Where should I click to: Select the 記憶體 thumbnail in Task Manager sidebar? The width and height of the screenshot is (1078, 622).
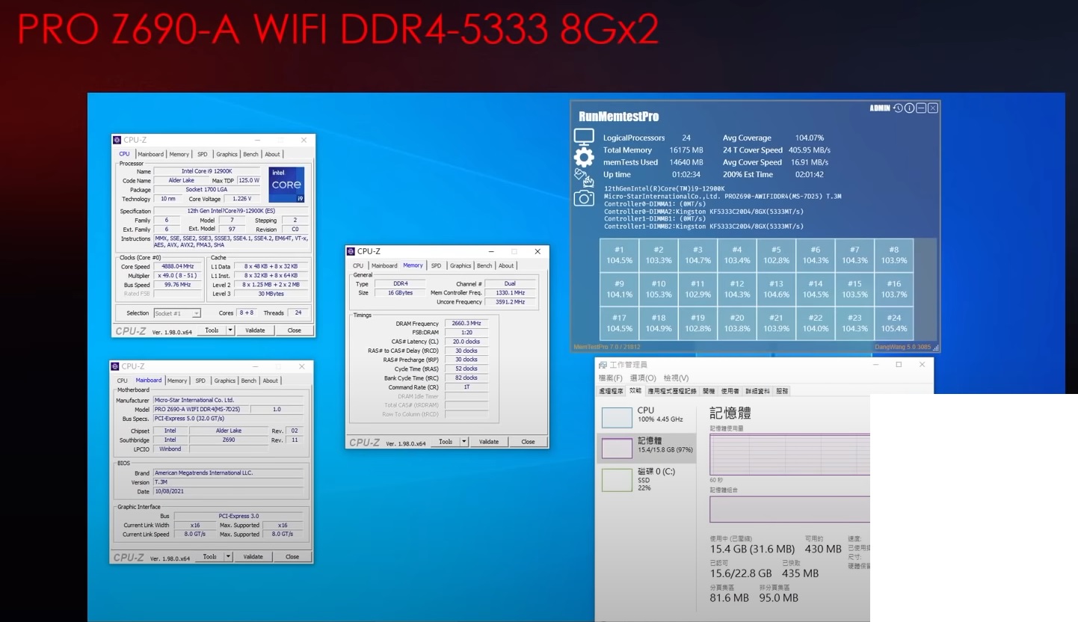617,448
